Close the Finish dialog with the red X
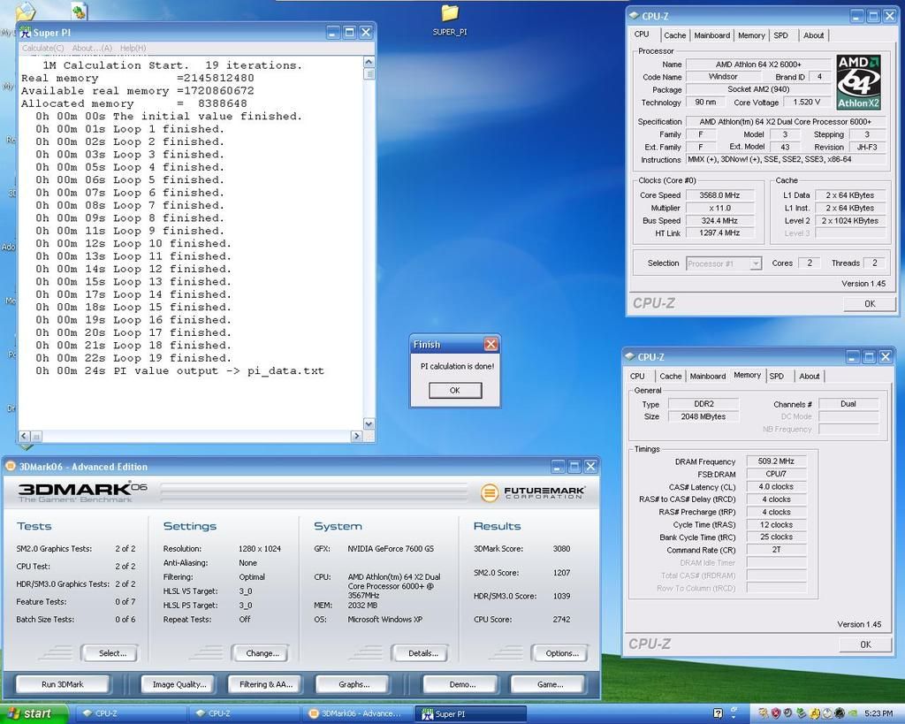 (491, 344)
